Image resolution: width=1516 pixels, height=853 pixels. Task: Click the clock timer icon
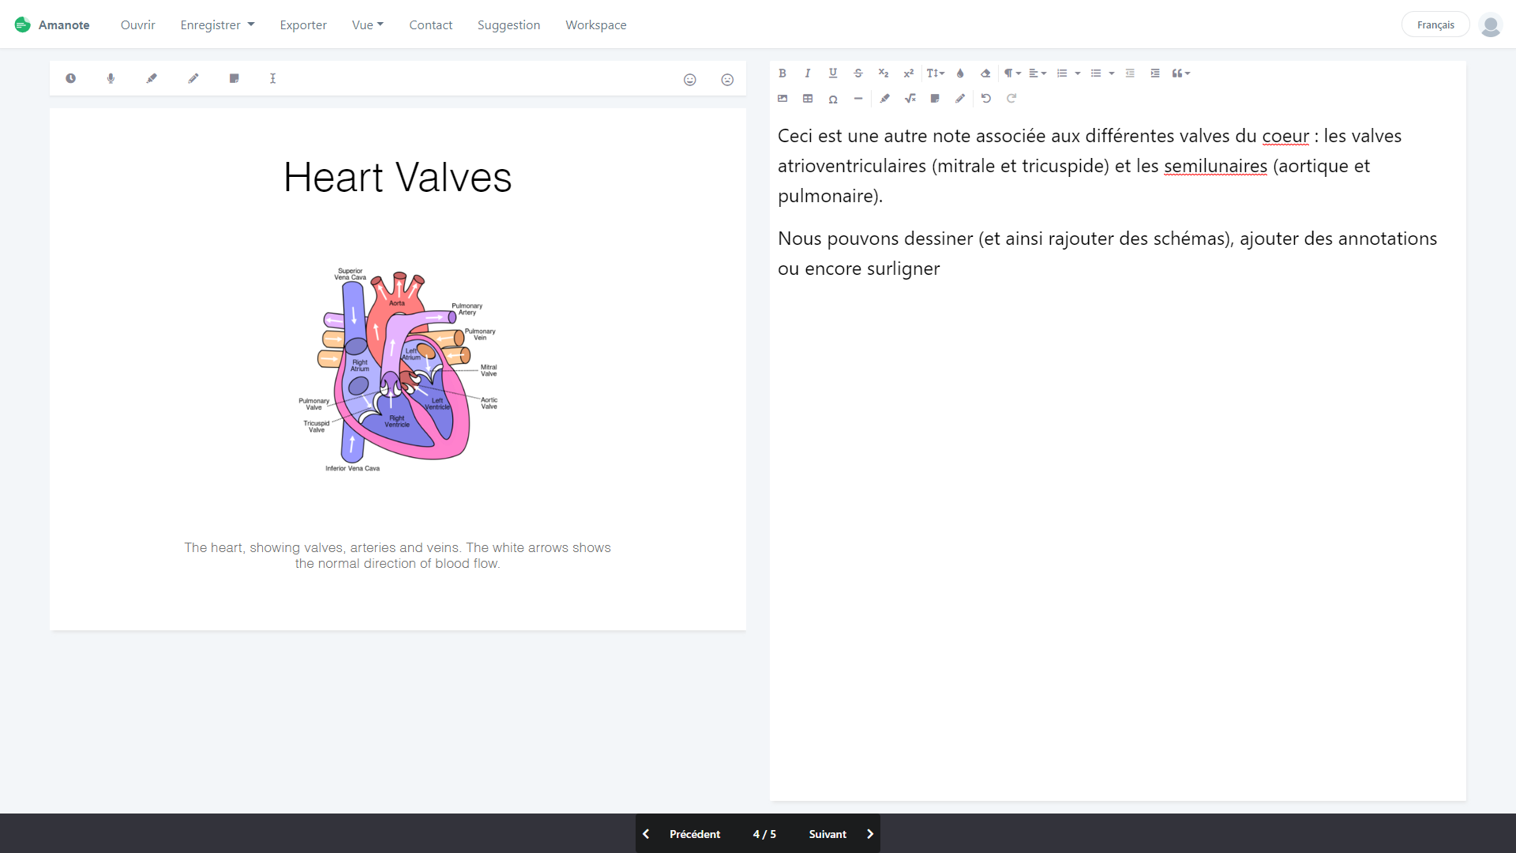[x=70, y=78]
